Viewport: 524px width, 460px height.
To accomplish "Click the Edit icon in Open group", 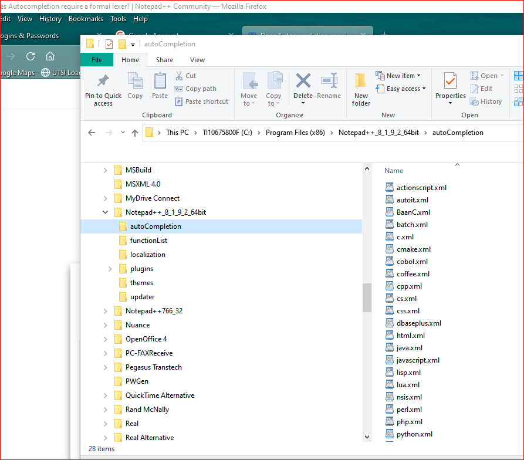I will click(475, 89).
